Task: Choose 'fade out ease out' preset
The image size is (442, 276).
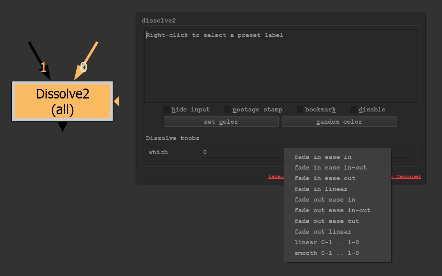Action: (x=326, y=221)
